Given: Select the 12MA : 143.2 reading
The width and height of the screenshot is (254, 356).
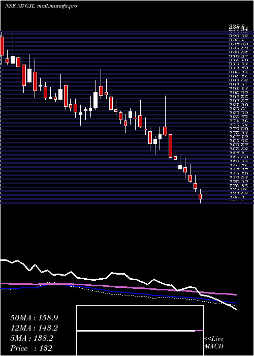Looking at the screenshot, I should tap(34, 328).
